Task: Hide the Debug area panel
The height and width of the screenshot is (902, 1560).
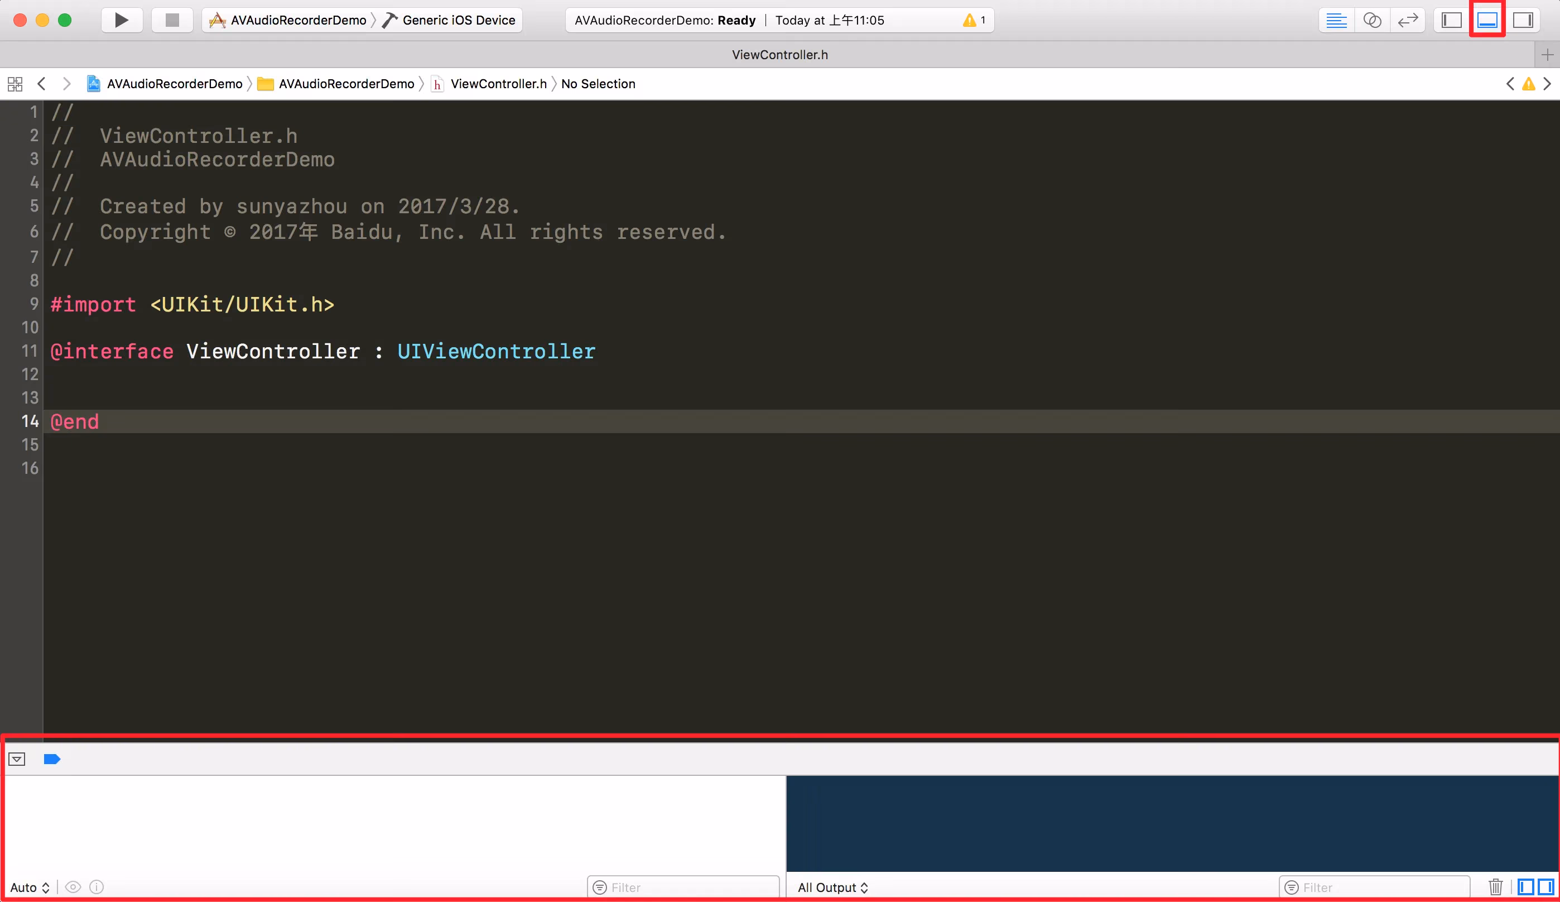Action: tap(1487, 20)
